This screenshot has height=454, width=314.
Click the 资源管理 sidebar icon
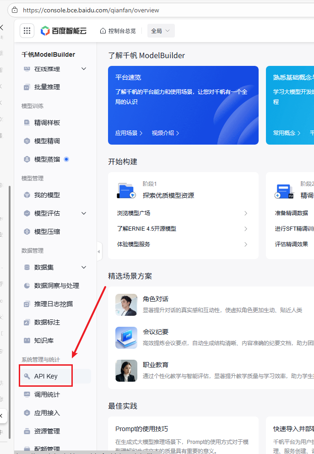[x=27, y=431]
